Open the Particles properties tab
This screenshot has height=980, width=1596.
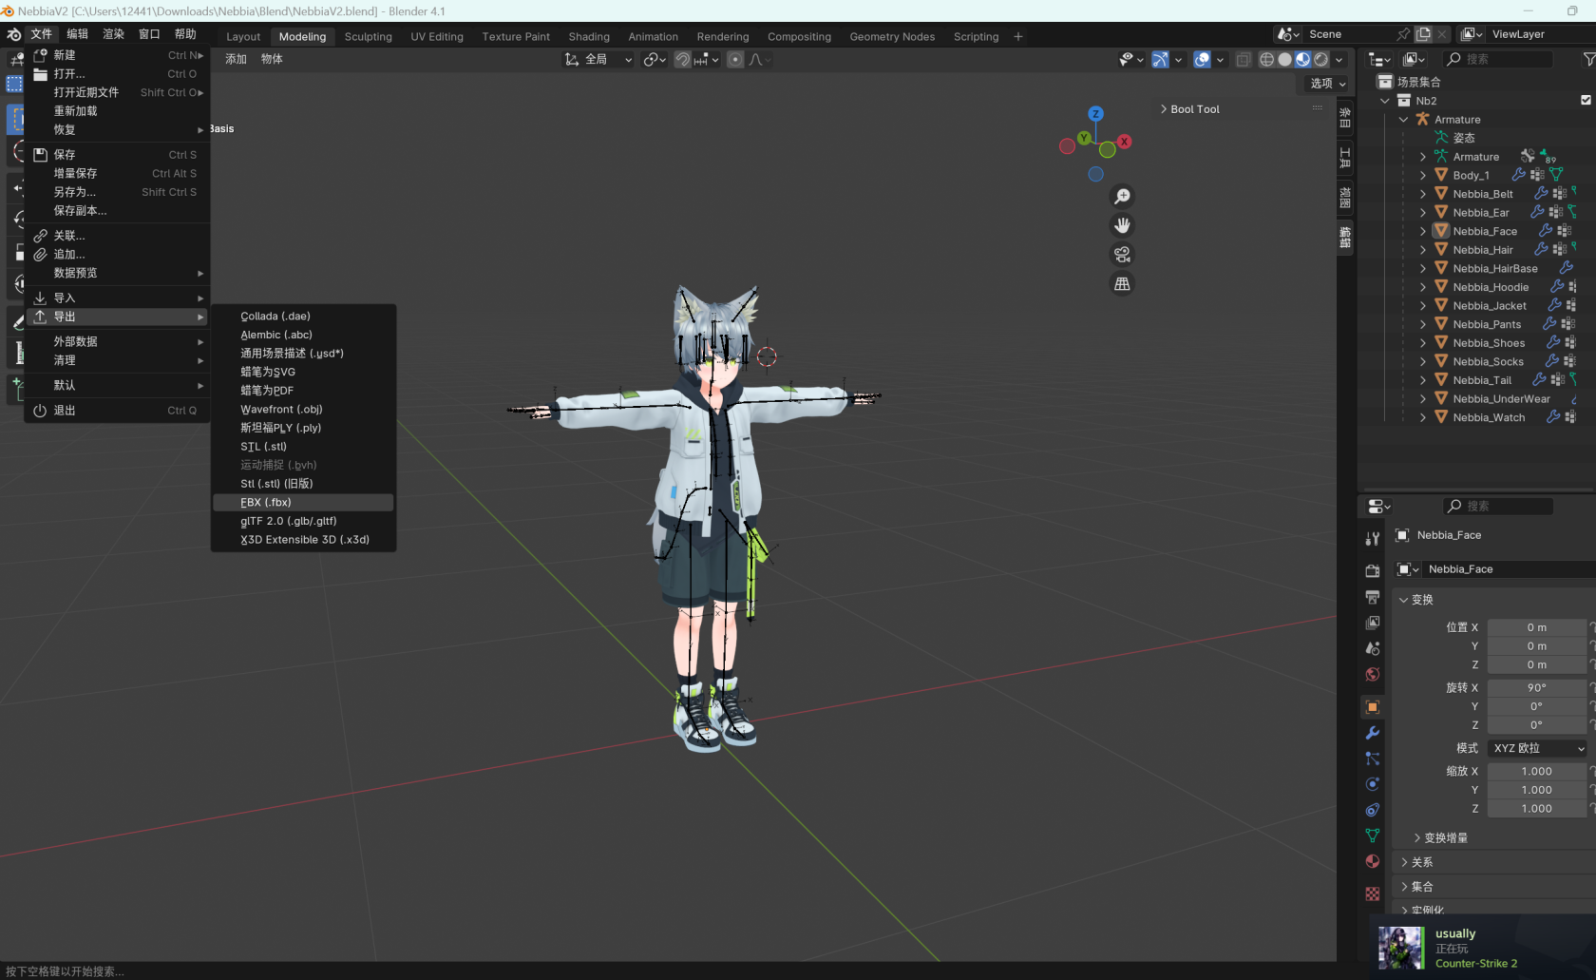[x=1373, y=759]
